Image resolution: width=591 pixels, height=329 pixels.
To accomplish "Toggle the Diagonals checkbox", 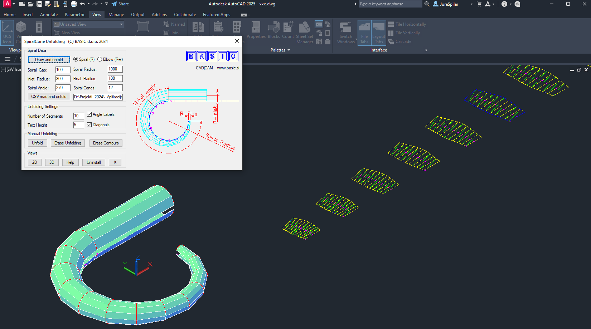I will 89,125.
